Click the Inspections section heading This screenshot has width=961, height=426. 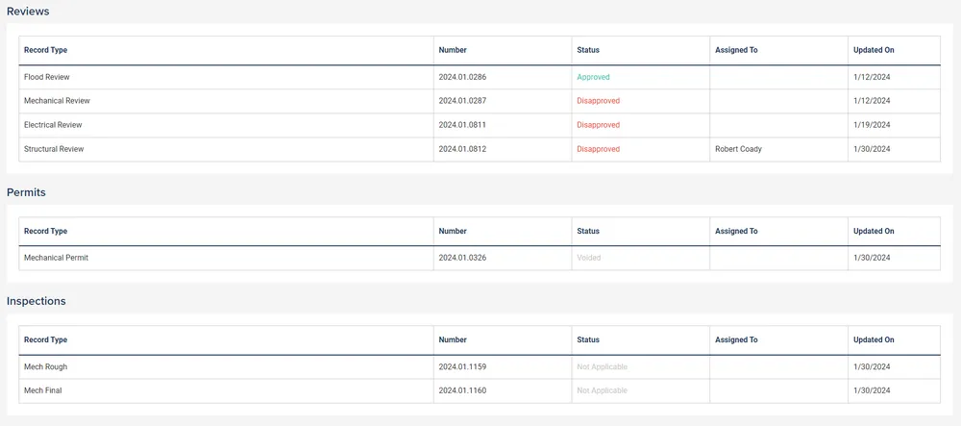[37, 301]
